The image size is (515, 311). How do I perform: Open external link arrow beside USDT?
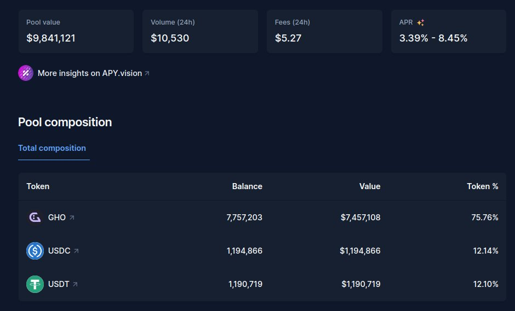click(x=75, y=284)
